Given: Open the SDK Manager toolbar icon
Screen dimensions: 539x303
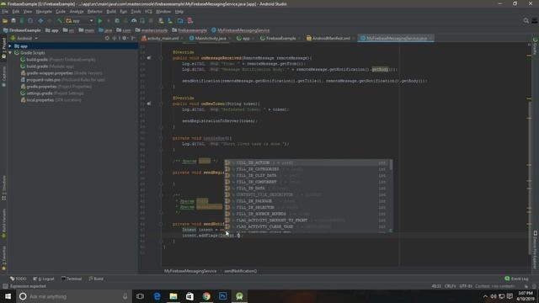Looking at the screenshot, I should [170, 21].
